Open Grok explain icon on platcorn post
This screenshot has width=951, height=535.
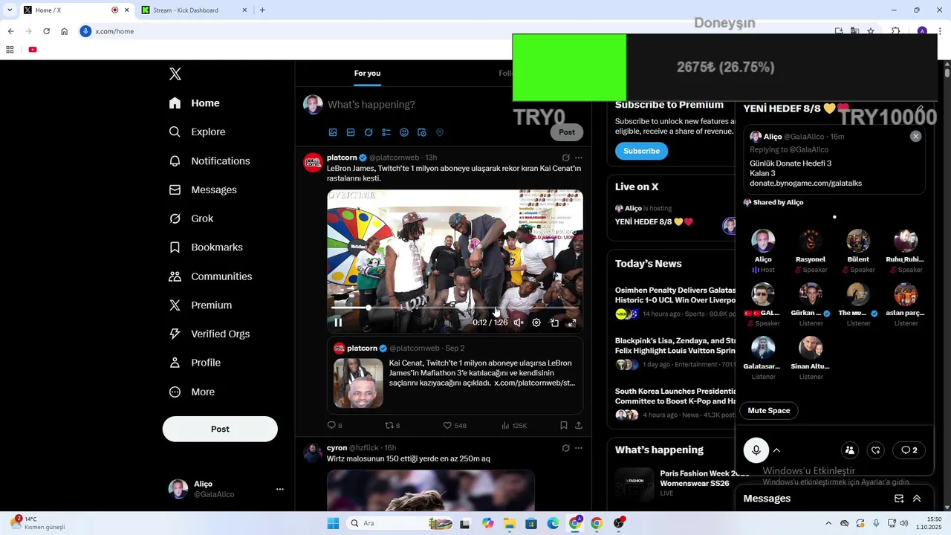click(566, 158)
